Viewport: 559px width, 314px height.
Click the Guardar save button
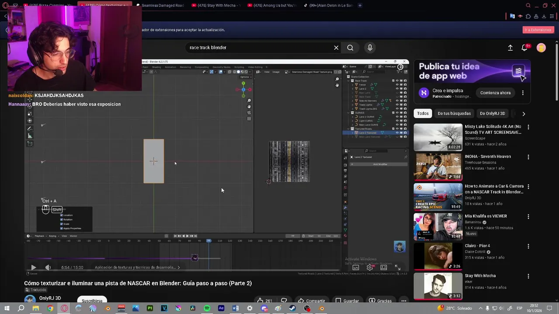347,300
